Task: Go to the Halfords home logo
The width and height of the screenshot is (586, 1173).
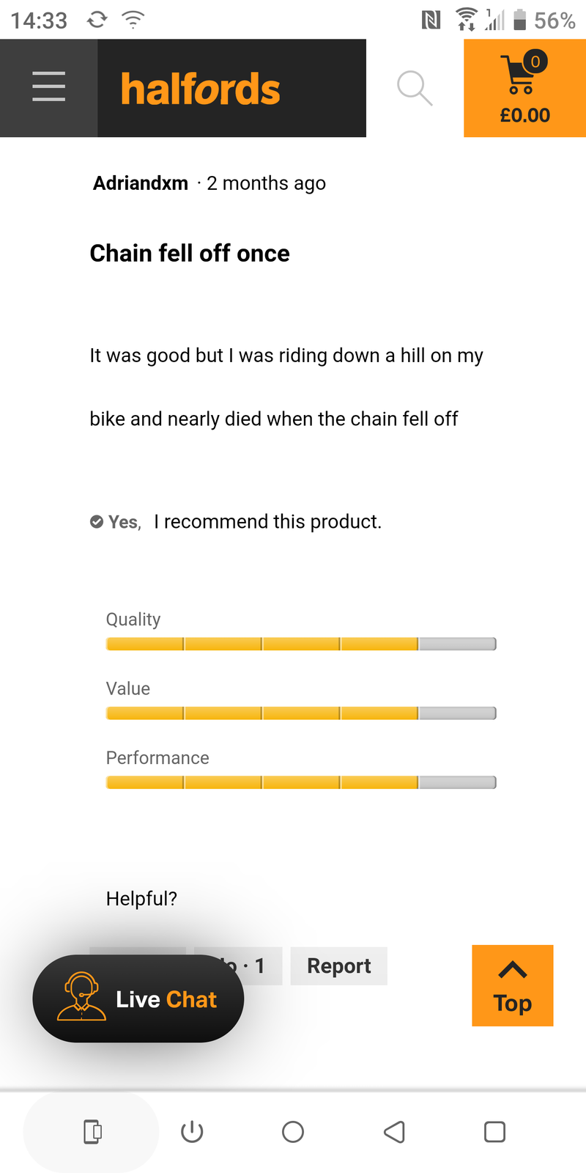Action: (201, 89)
